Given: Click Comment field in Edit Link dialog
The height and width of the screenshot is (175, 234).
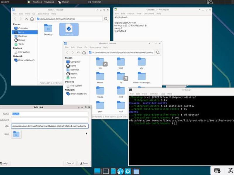Looking at the screenshot, I should (50, 120).
